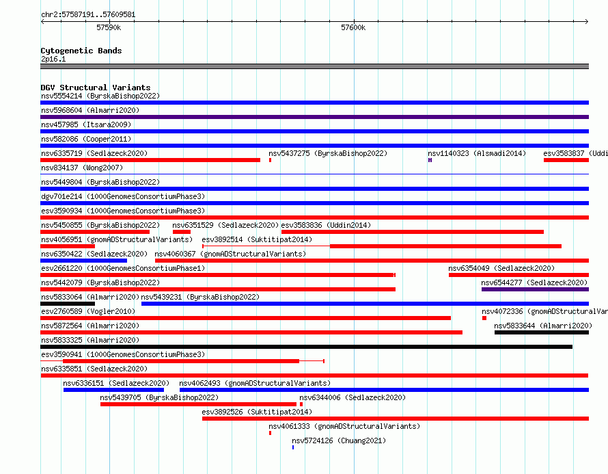
Task: Open variant esv2661220 (1000GenomesConsortiumPhase1)
Action: 123,268
